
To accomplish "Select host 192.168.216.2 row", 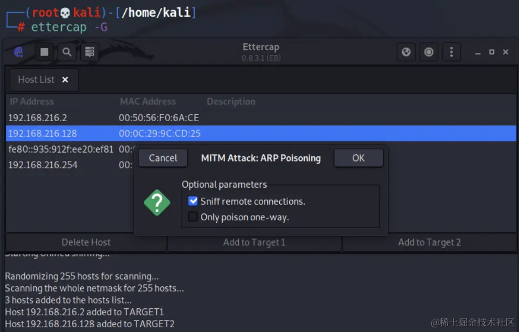I will click(x=261, y=117).
